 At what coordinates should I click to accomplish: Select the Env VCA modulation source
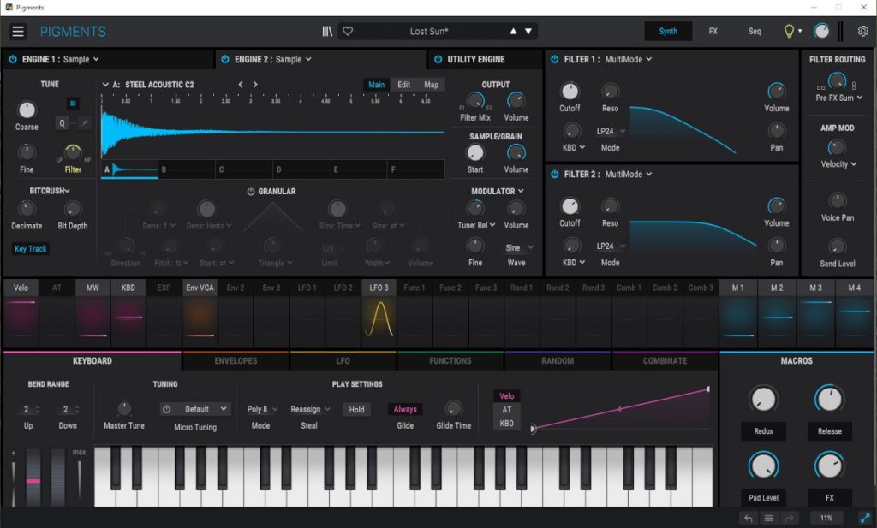click(x=200, y=313)
